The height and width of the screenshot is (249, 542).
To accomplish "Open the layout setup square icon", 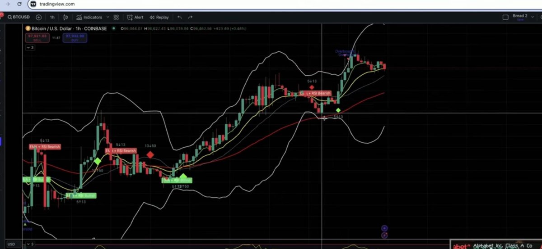I will click(x=505, y=17).
